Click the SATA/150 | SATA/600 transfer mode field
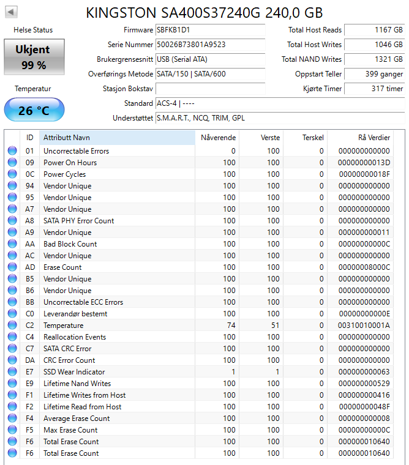409x465 pixels. pos(210,74)
